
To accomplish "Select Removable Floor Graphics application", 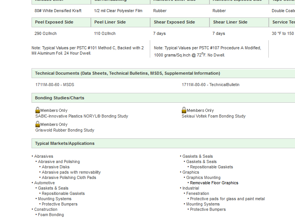I will (214, 183).
